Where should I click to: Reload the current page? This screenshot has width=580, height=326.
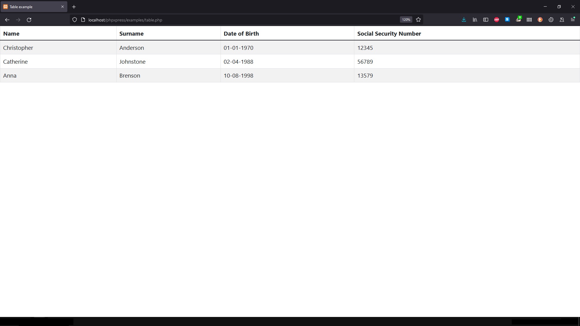[x=29, y=20]
